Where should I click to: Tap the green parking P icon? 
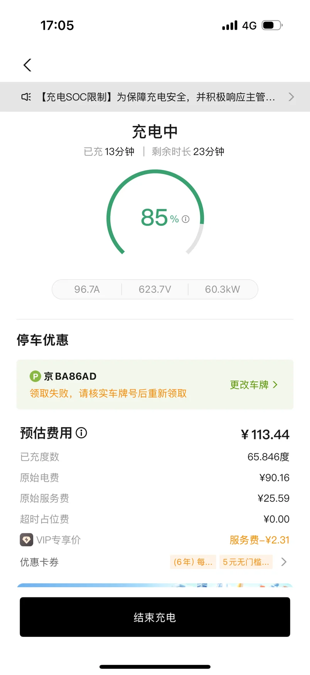(x=35, y=376)
